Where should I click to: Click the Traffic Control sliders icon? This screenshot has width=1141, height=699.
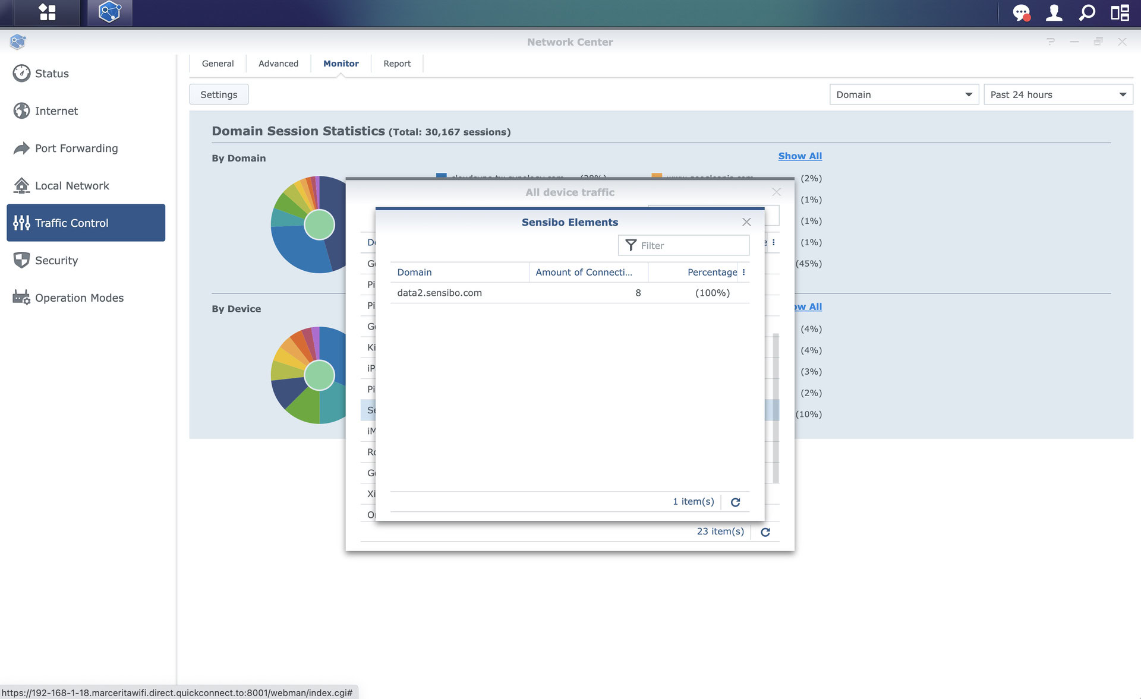[x=21, y=223]
